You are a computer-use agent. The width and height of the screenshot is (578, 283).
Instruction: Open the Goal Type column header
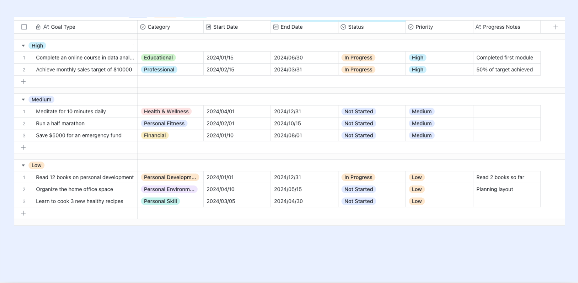(76, 27)
